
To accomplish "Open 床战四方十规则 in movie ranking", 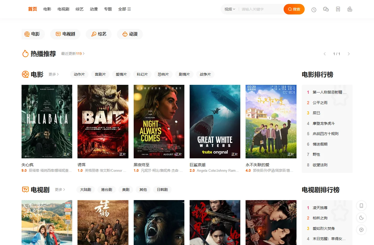I will [326, 134].
